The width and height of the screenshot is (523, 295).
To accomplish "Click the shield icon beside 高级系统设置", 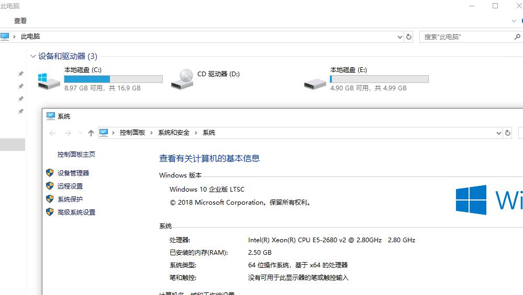I will [50, 212].
